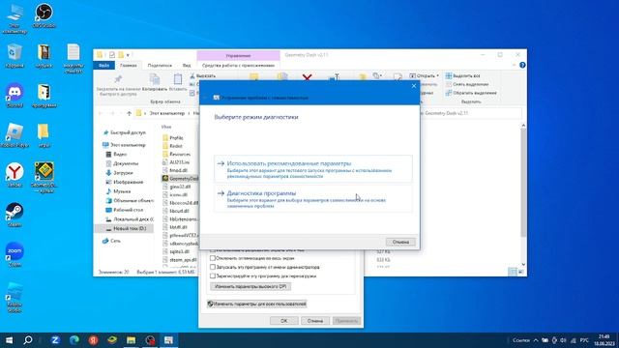Image resolution: width=619 pixels, height=348 pixels.
Task: Click Обратить выделение in Explorer ribbon
Action: click(x=471, y=93)
